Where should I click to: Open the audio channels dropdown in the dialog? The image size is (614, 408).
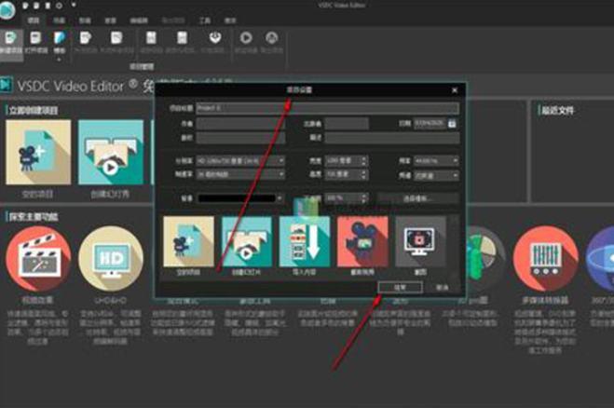[436, 176]
